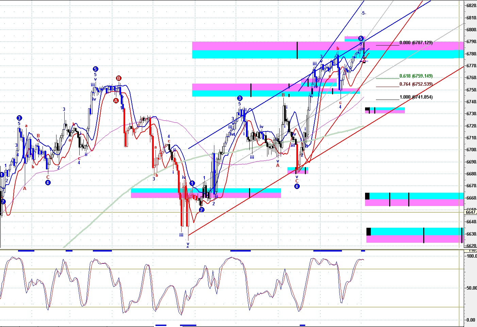This screenshot has width=477, height=327.
Task: Click the yellow horizontal price line at 6647
Action: (x=232, y=212)
